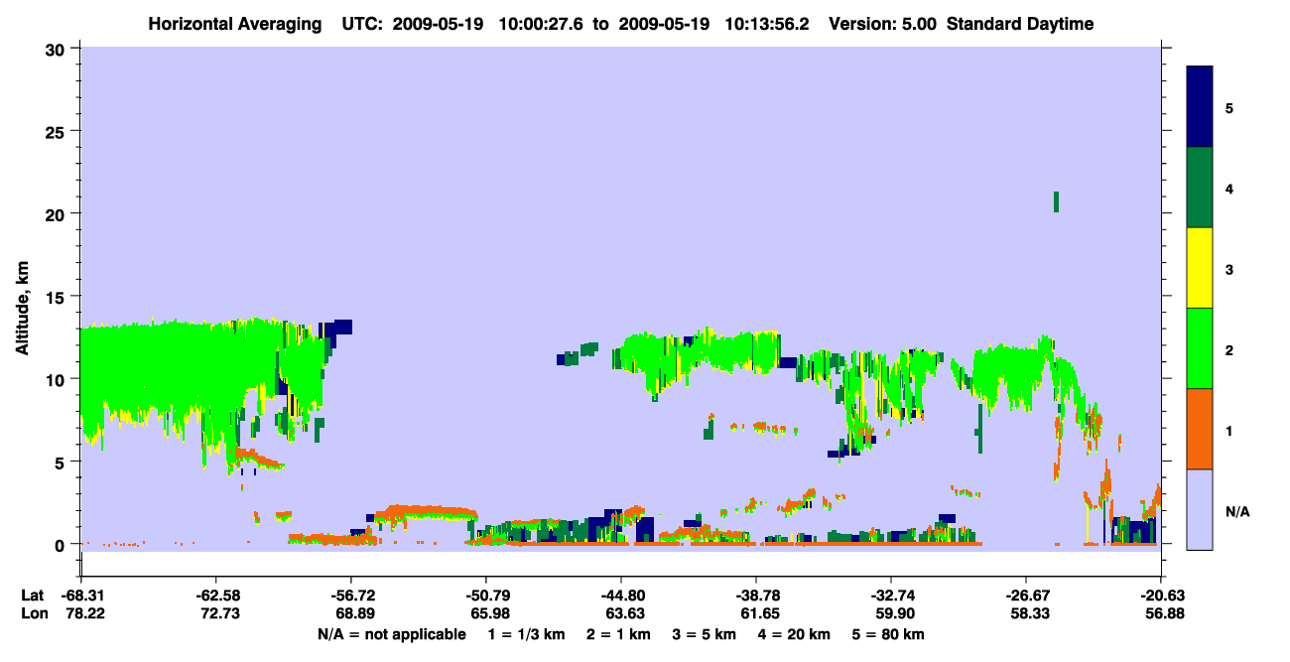Click the dark blue level 5 color swatch

click(1200, 106)
